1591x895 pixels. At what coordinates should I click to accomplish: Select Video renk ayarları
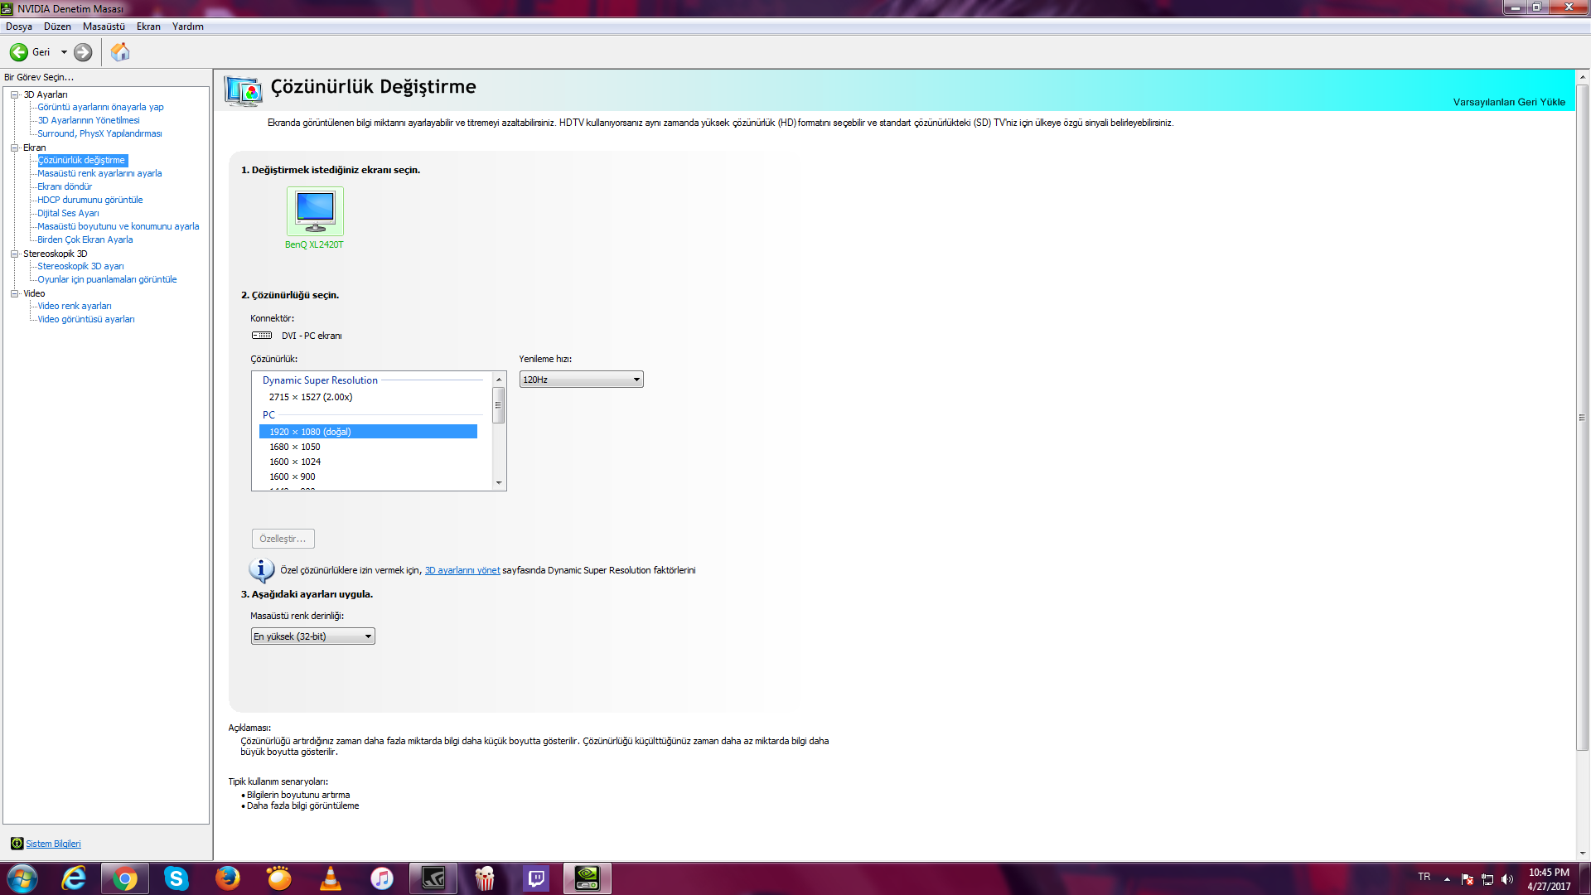click(x=74, y=306)
